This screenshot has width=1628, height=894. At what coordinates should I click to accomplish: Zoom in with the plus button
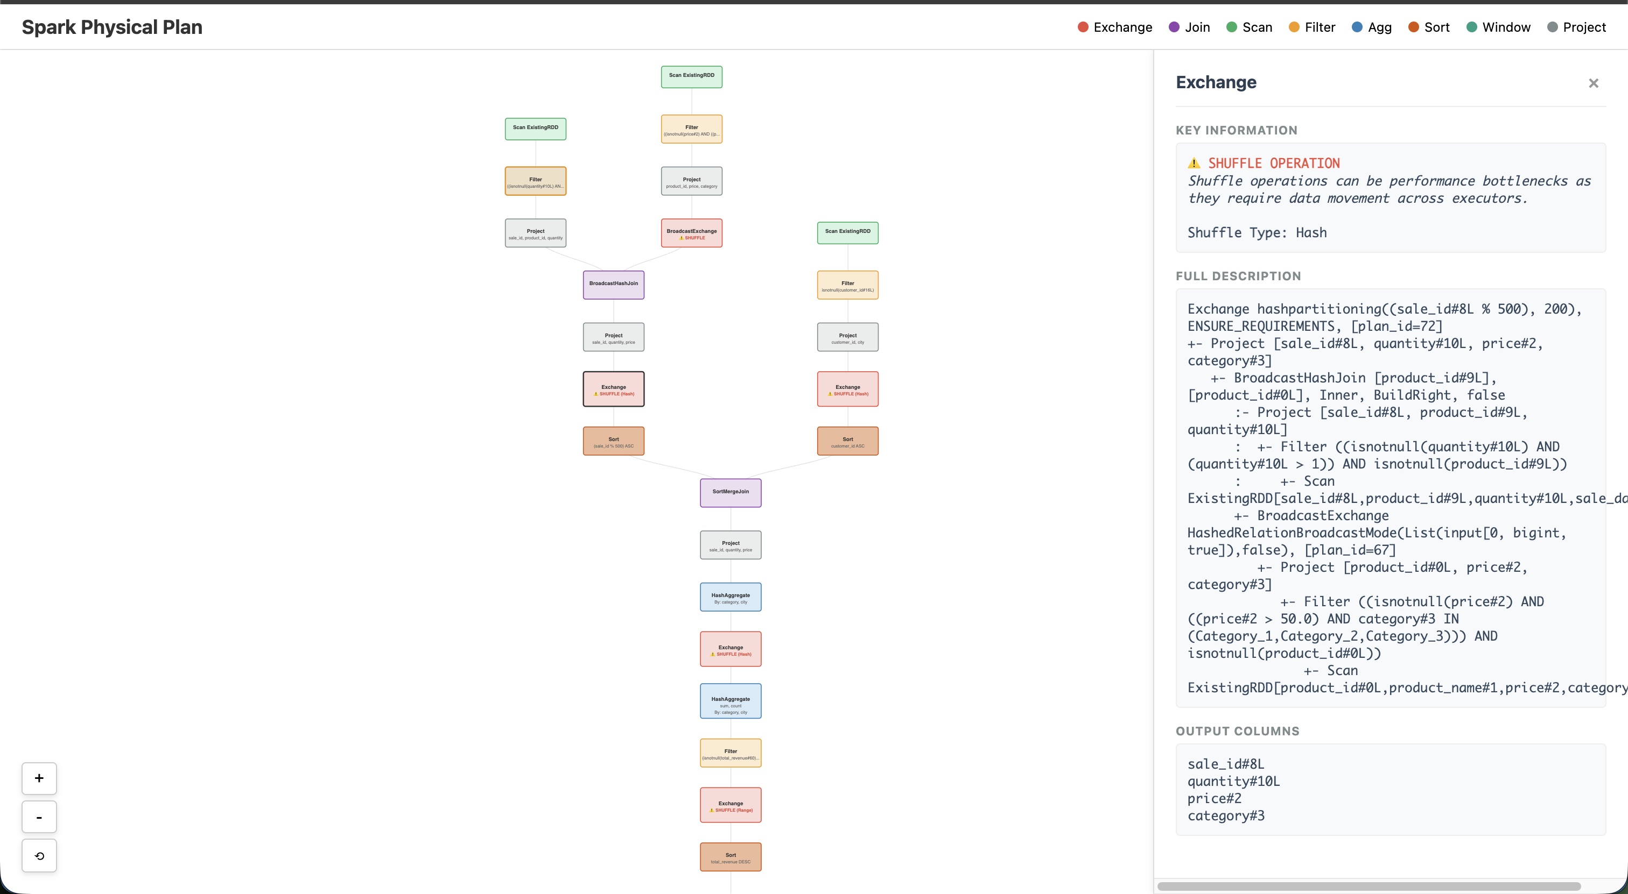point(39,778)
